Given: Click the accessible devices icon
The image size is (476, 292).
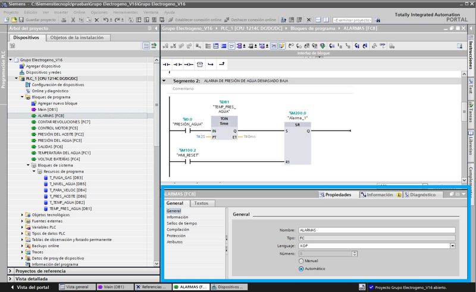Looking at the screenshot, I should coord(283,20).
